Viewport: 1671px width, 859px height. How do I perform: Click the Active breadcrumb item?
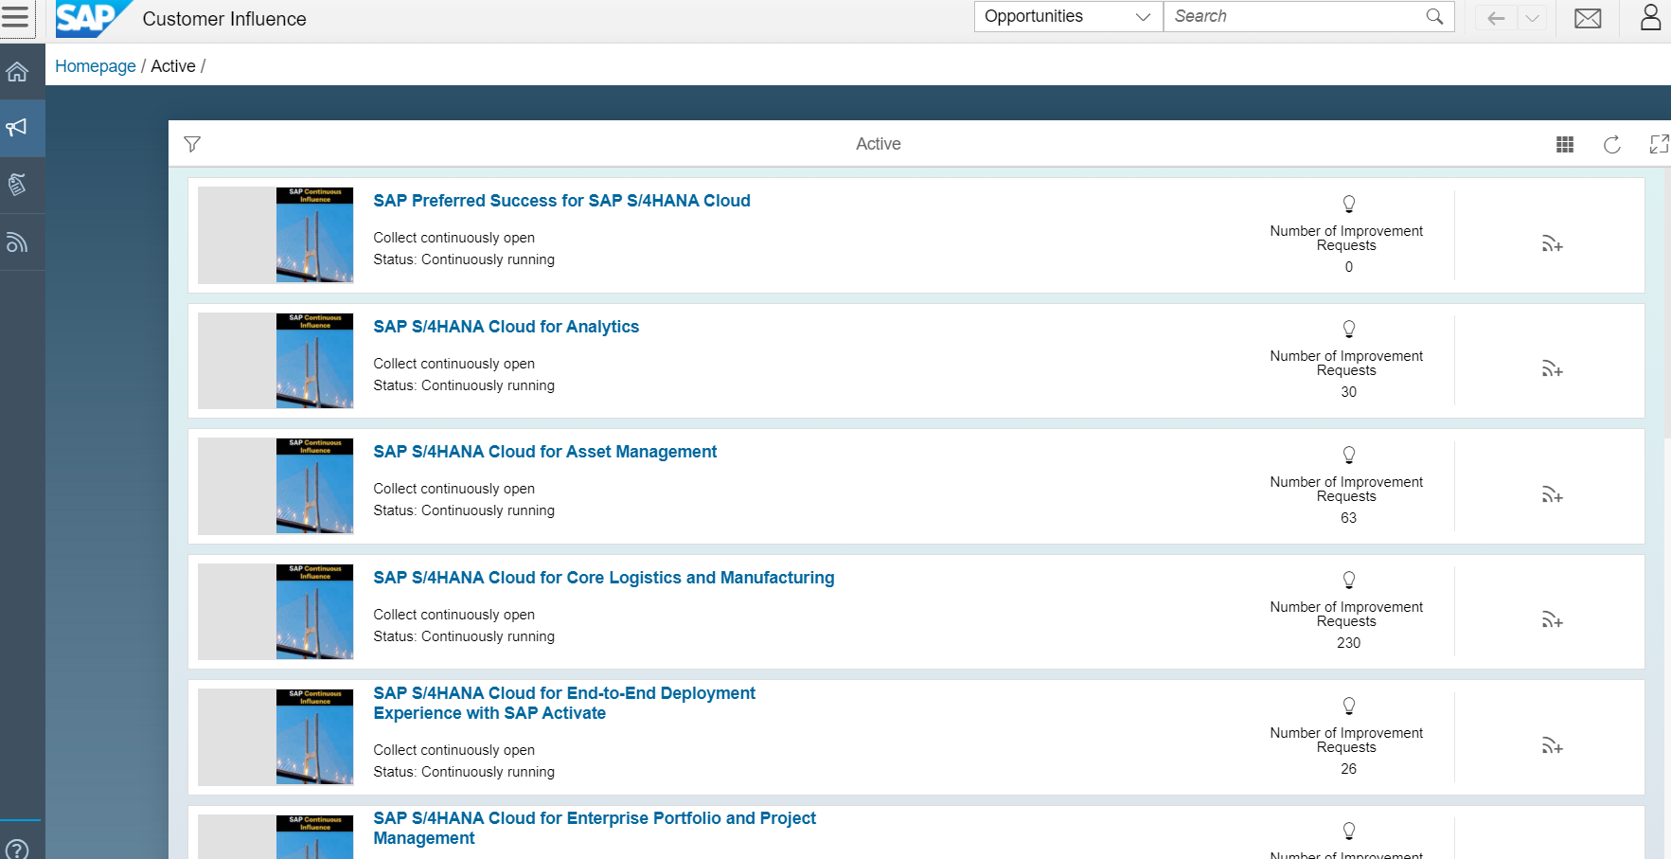[173, 66]
